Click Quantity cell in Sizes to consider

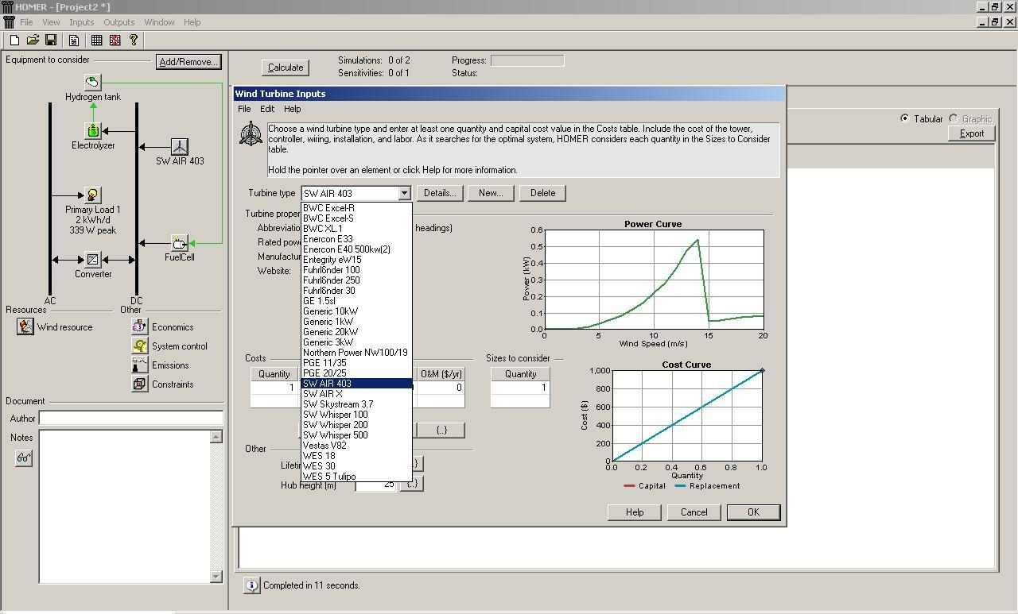tap(520, 388)
